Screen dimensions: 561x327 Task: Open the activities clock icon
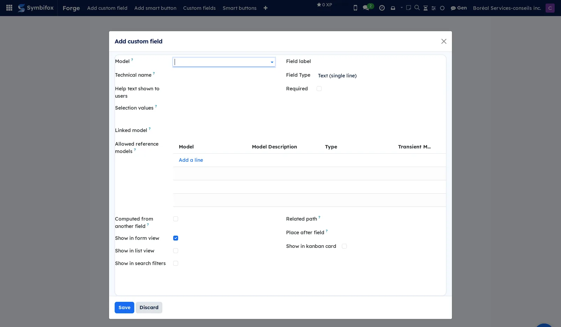(x=382, y=8)
